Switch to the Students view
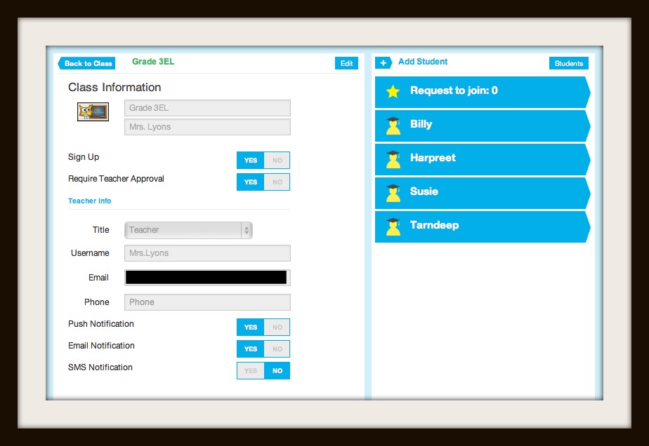 click(x=568, y=63)
